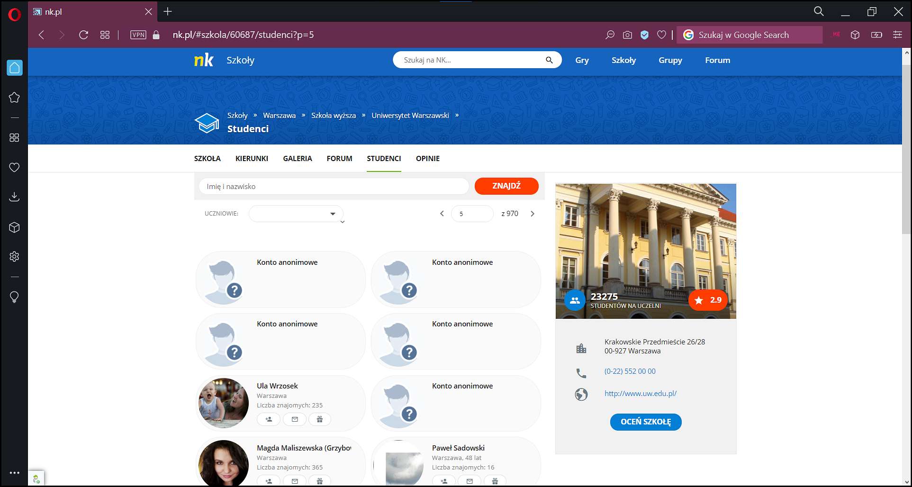Open the battery saver icon
This screenshot has height=487, width=912.
click(876, 35)
